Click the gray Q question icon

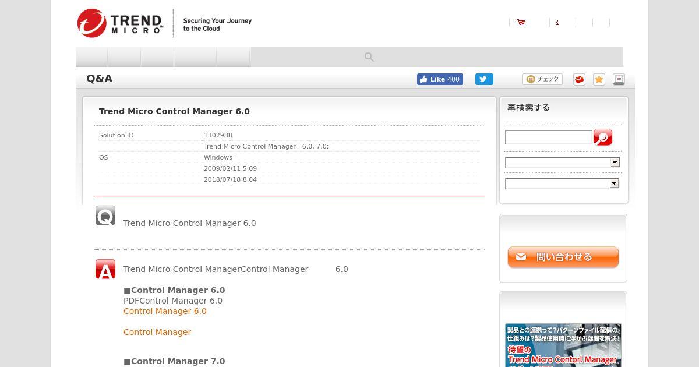[105, 216]
